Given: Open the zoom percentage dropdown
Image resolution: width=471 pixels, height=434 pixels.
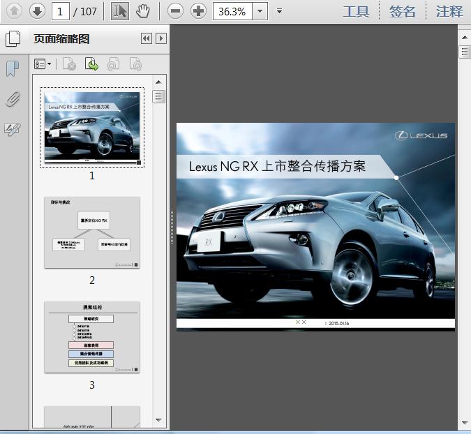Looking at the screenshot, I should coord(260,11).
